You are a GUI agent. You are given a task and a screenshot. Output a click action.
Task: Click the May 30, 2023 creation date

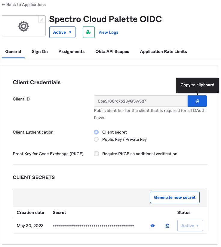[x=30, y=226]
